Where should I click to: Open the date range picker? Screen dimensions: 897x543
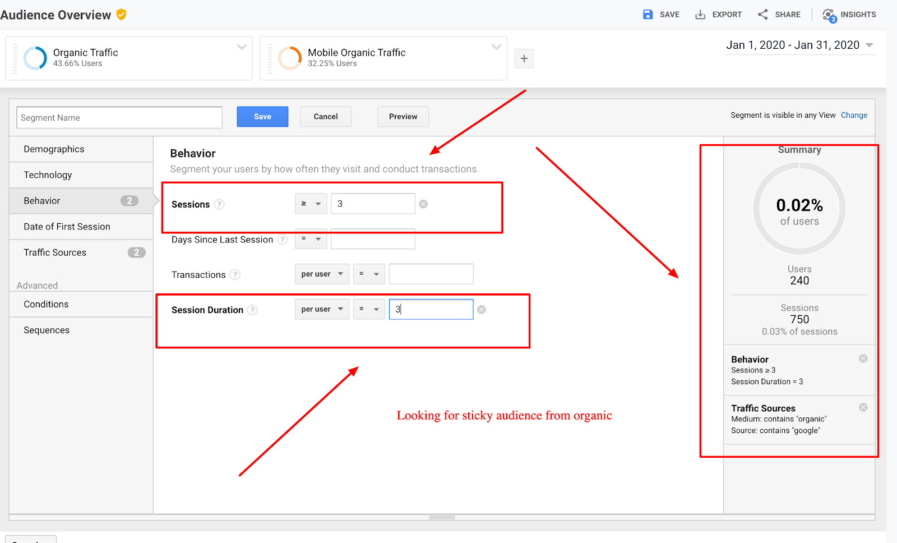[799, 45]
